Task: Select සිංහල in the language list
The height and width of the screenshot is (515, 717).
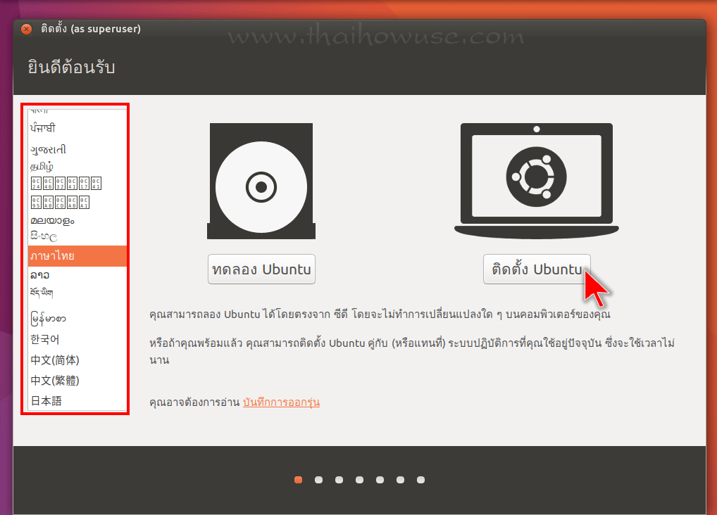Action: click(77, 236)
